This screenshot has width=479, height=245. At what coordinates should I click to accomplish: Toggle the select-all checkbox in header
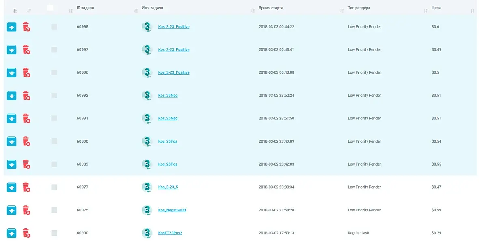50,8
